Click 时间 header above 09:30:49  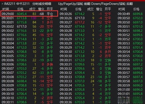coord(122,9)
